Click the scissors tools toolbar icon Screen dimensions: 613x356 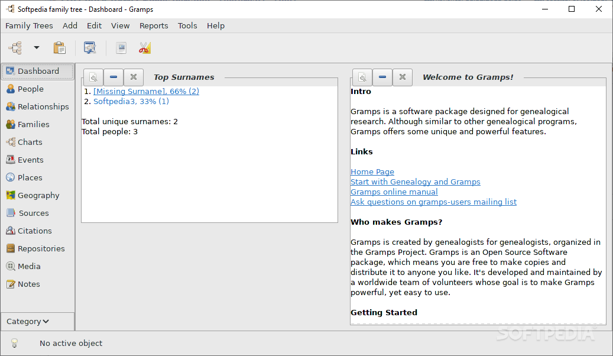(145, 48)
